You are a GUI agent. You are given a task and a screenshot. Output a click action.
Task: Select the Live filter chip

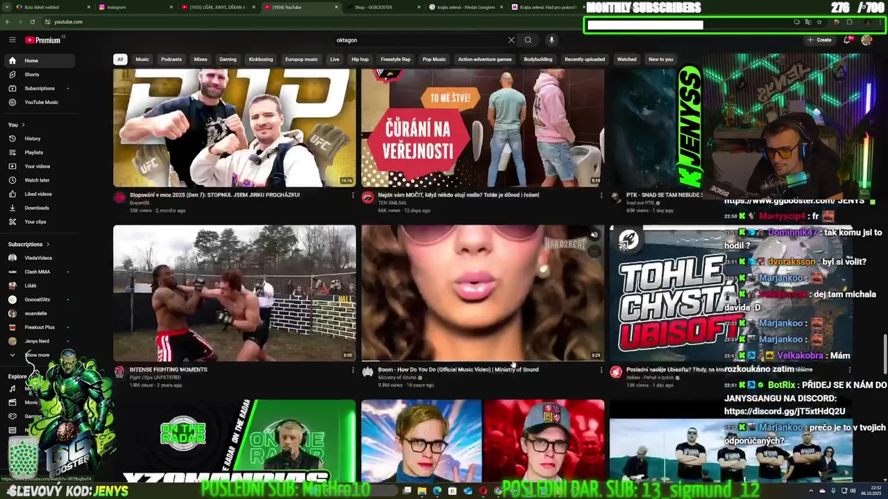pos(334,60)
